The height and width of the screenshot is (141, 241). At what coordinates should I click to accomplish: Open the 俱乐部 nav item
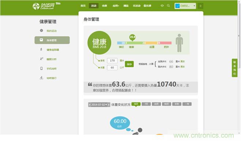click(x=147, y=6)
